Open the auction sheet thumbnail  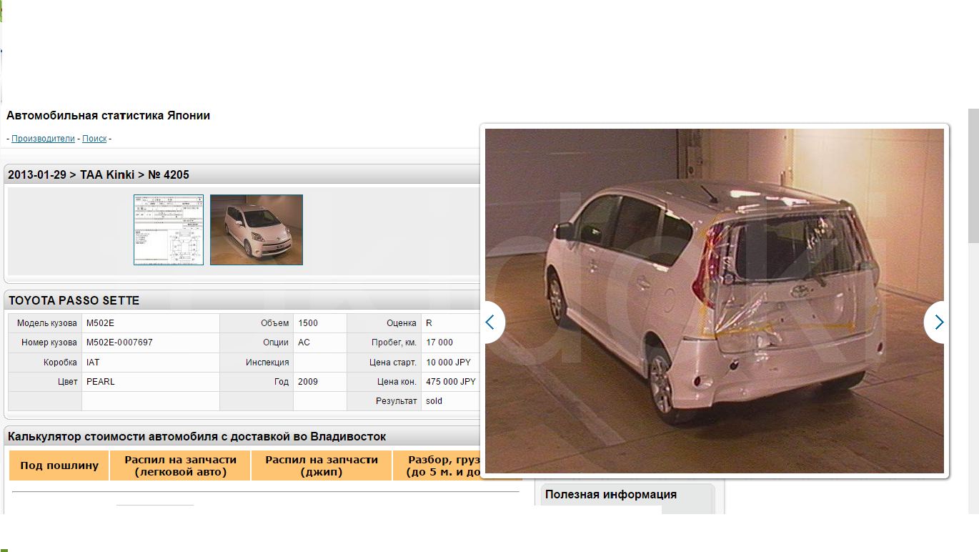(x=169, y=230)
